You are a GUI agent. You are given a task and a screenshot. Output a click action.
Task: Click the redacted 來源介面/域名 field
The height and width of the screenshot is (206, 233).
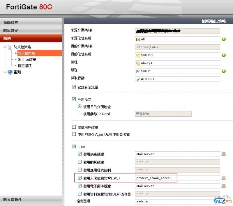(177, 31)
